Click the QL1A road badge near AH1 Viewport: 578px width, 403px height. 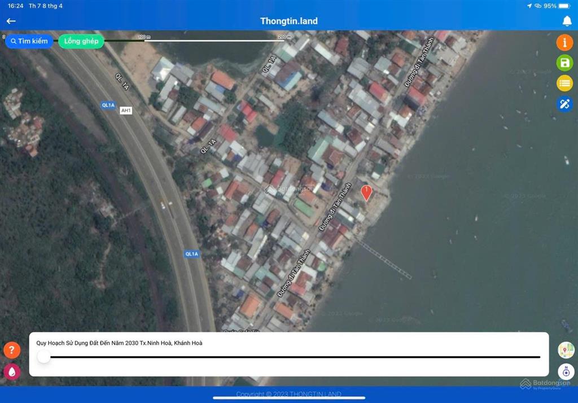(108, 105)
